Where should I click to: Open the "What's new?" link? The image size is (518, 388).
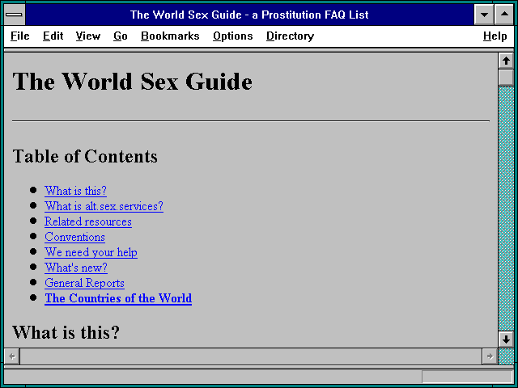[76, 268]
